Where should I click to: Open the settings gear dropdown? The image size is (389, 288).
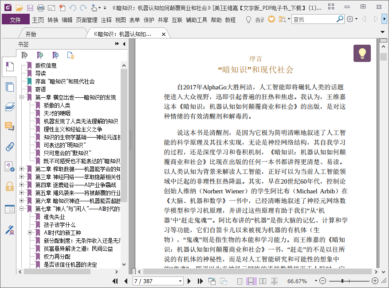click(352, 19)
